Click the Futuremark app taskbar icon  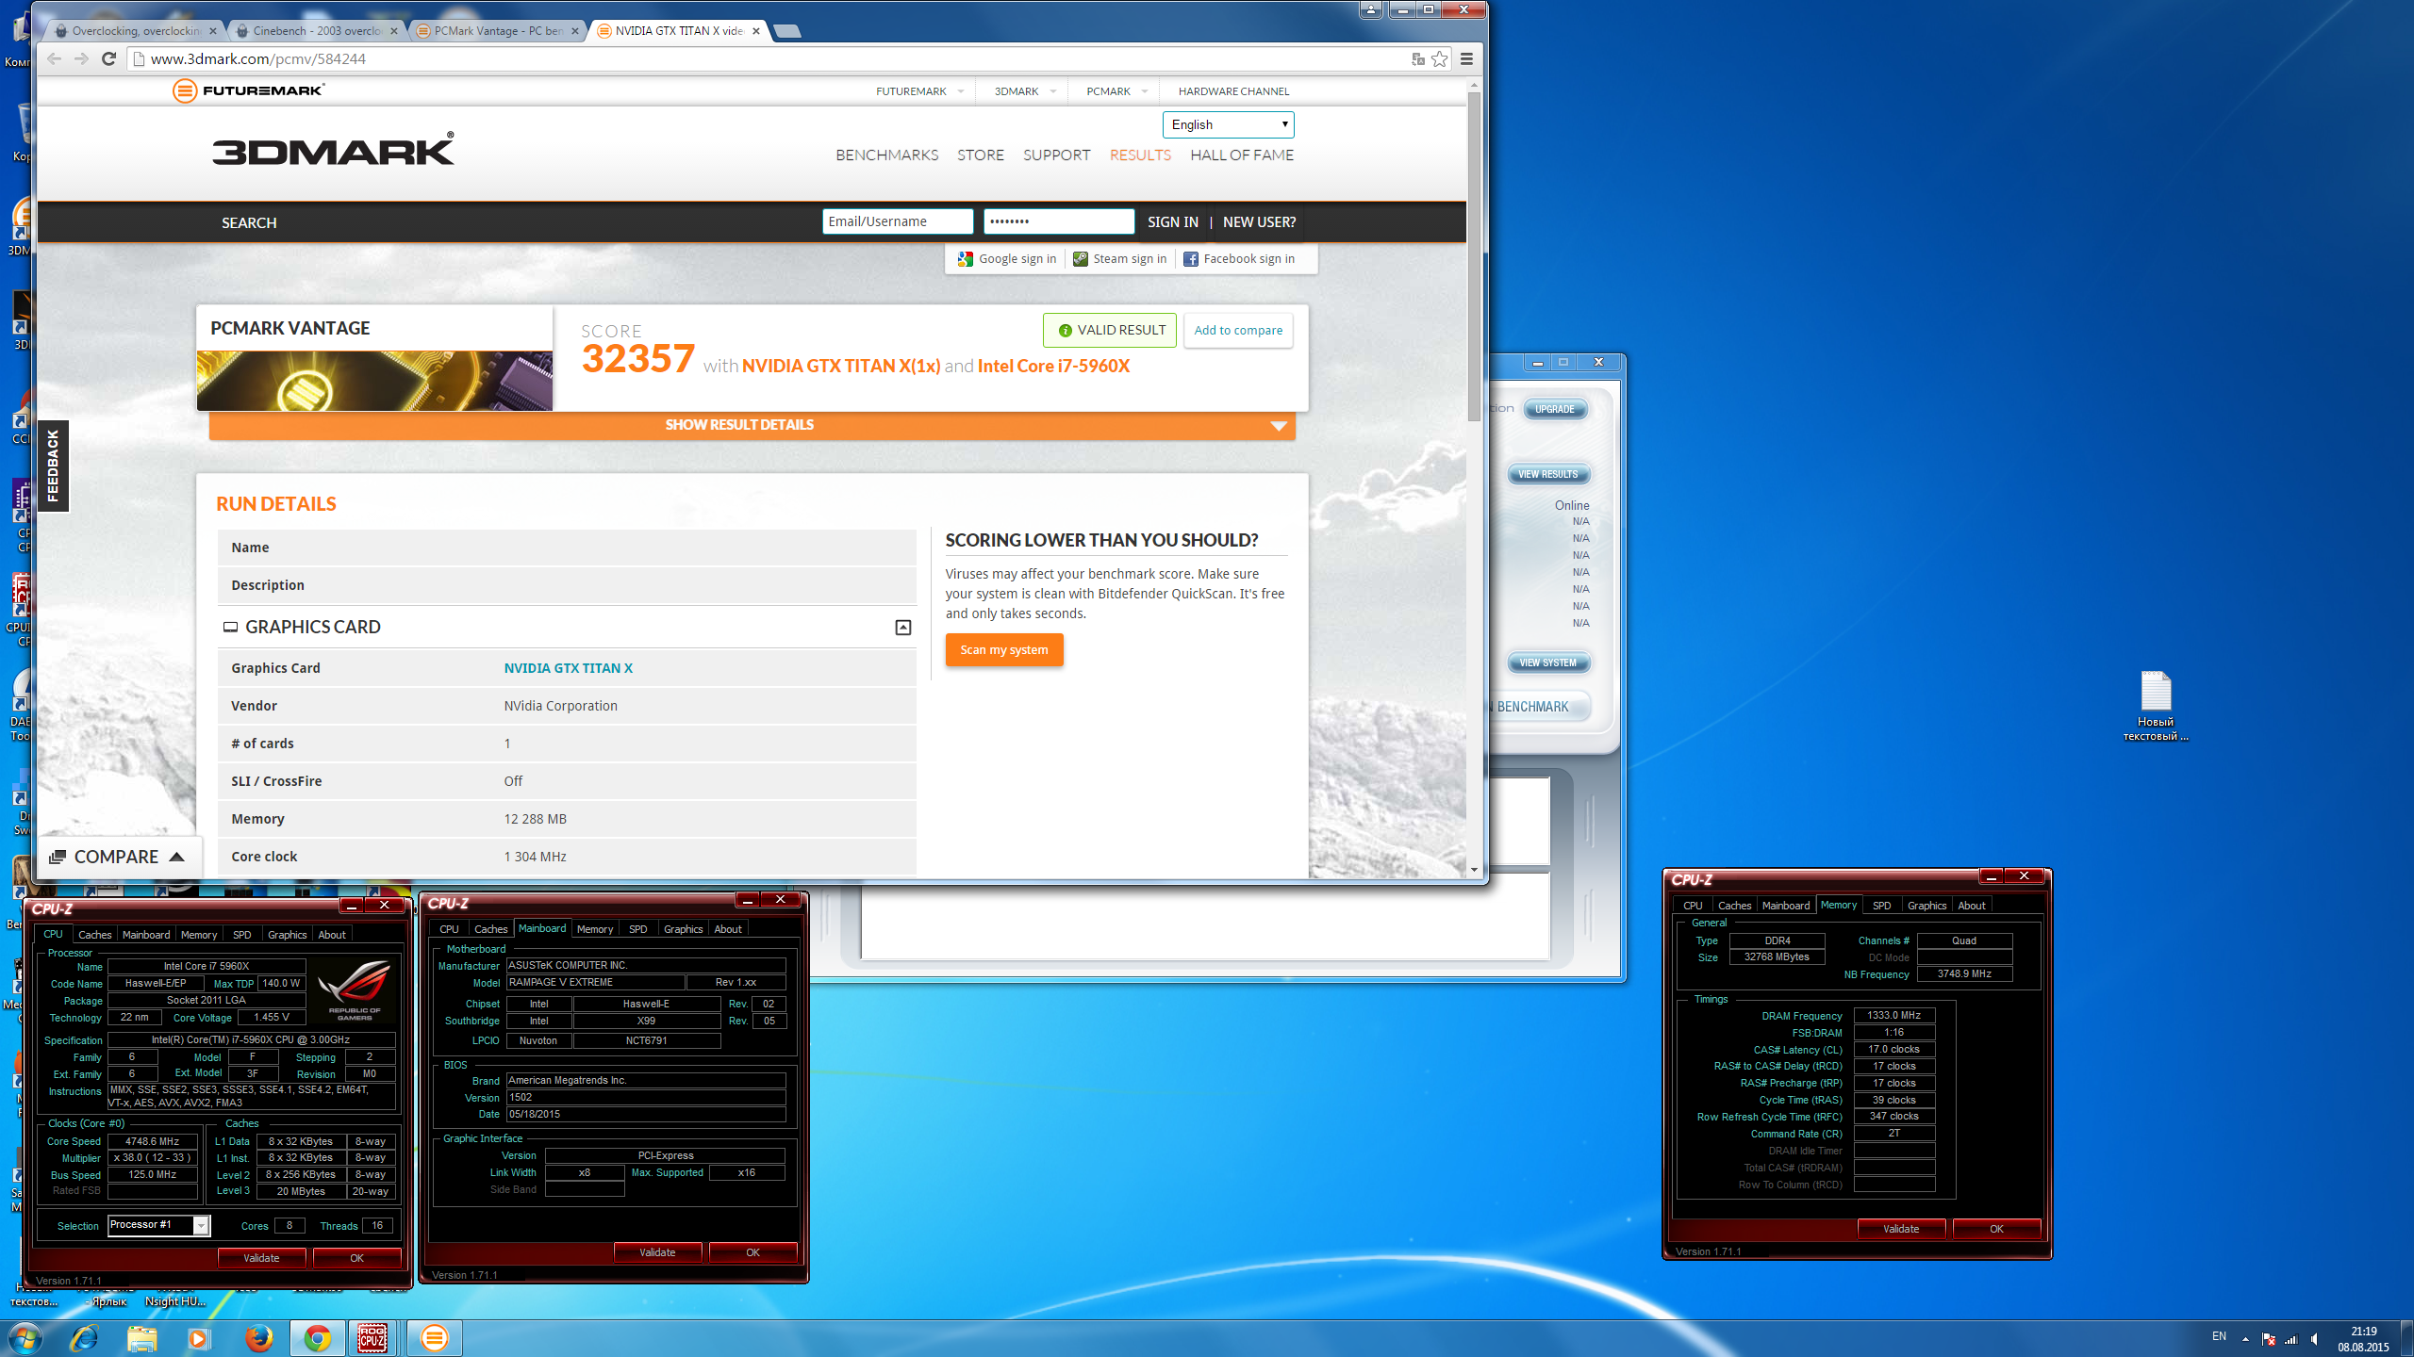pyautogui.click(x=434, y=1338)
